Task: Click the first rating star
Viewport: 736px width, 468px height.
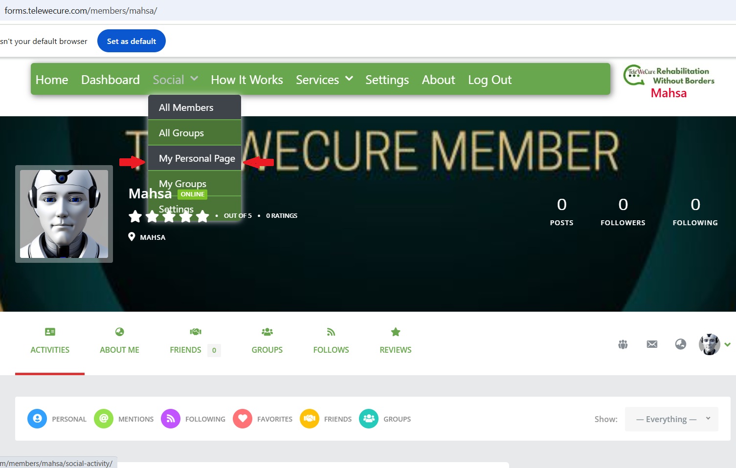Action: pyautogui.click(x=135, y=216)
